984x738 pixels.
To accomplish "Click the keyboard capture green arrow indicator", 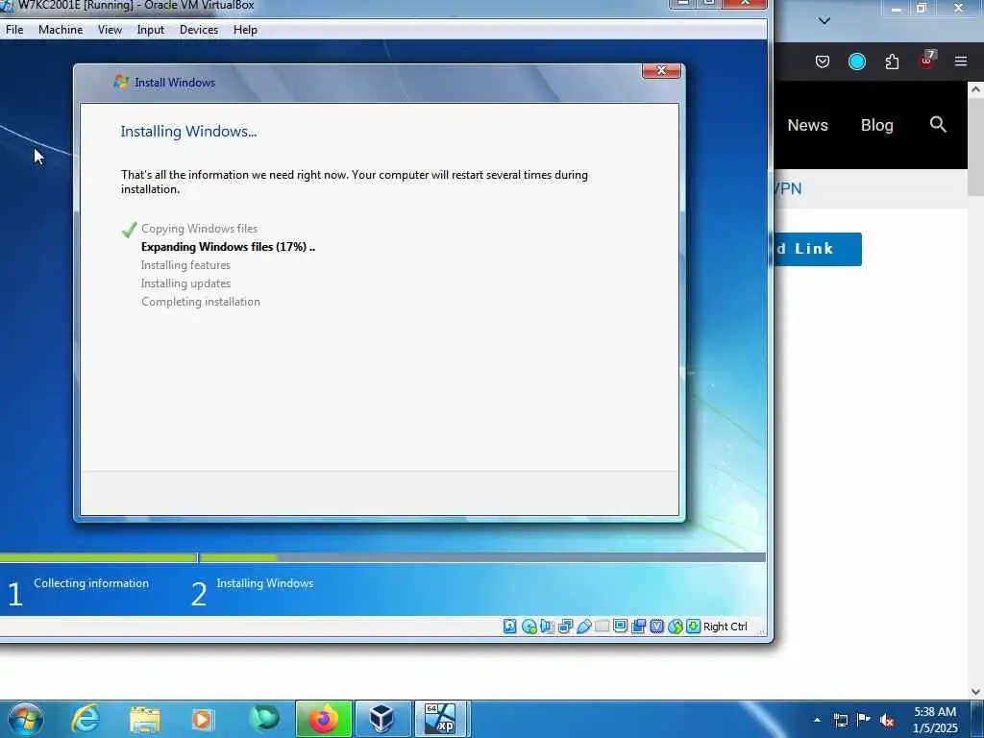I will (694, 627).
